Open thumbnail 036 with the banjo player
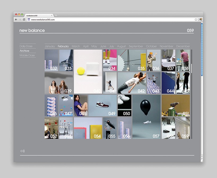Image resolution: width=217 pixels, height=178 pixels. (x=154, y=60)
